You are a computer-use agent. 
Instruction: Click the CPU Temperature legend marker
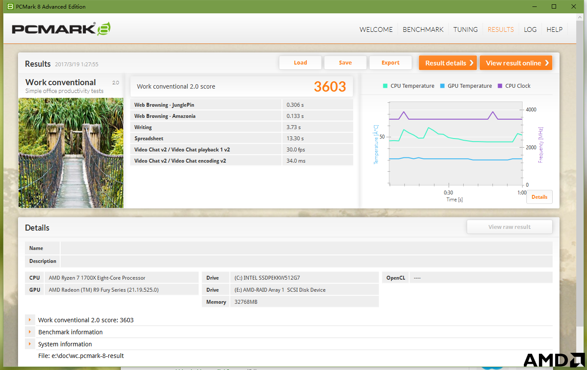pos(385,86)
